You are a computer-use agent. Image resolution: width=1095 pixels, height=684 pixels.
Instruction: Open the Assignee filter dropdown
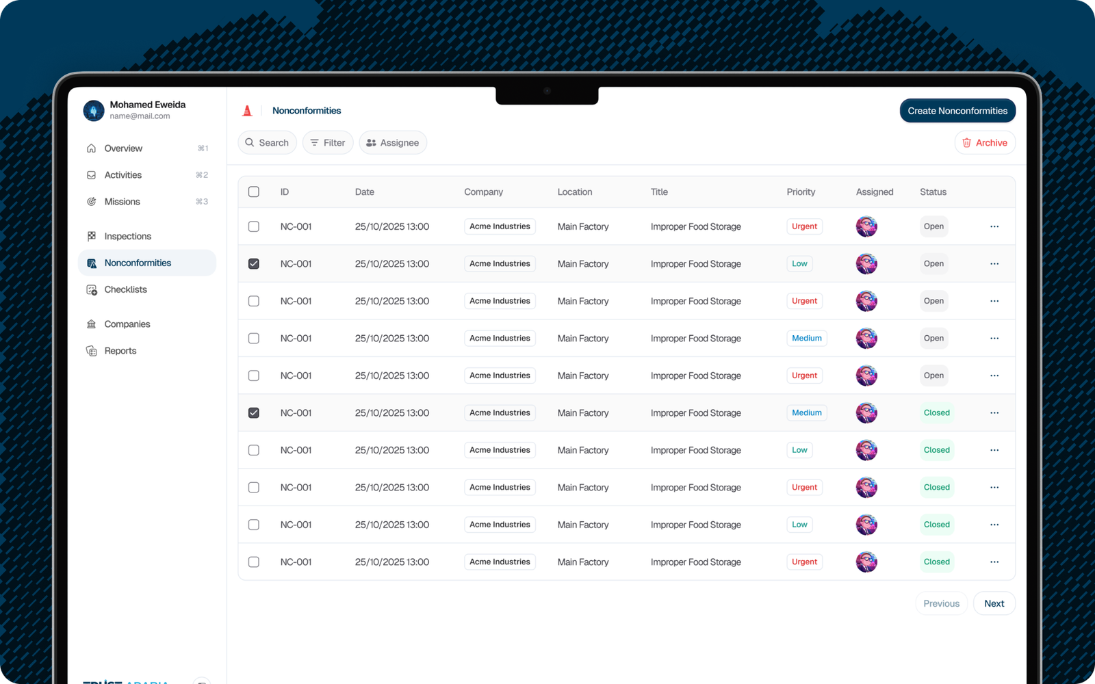click(x=393, y=143)
